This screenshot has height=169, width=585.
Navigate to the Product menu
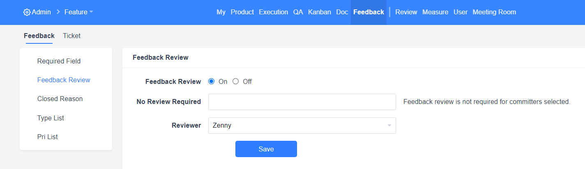(x=242, y=12)
